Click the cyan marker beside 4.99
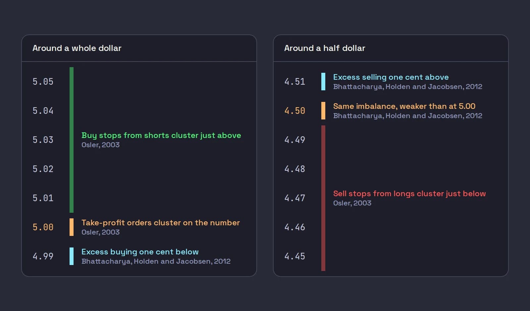Screen dimensions: 530x311 pos(72,256)
